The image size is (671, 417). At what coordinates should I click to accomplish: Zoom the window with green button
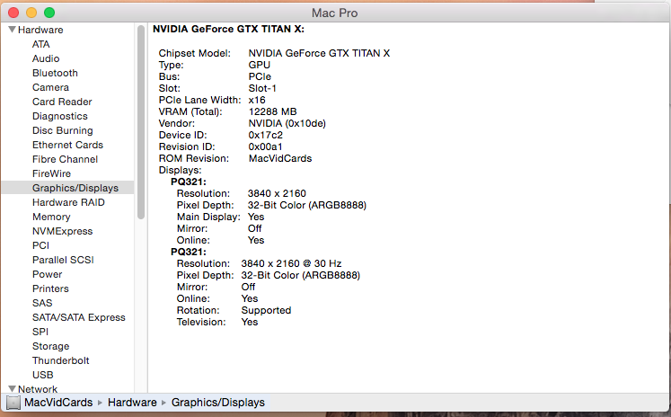(49, 13)
